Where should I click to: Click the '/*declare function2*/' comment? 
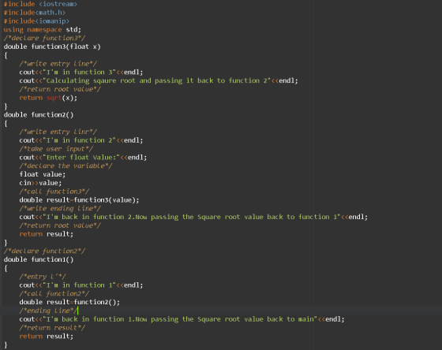(x=44, y=251)
